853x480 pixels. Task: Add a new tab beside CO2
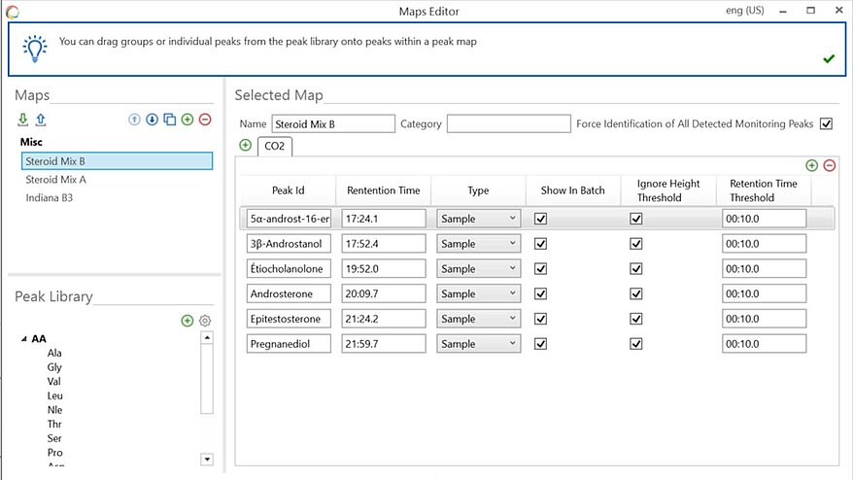click(245, 146)
